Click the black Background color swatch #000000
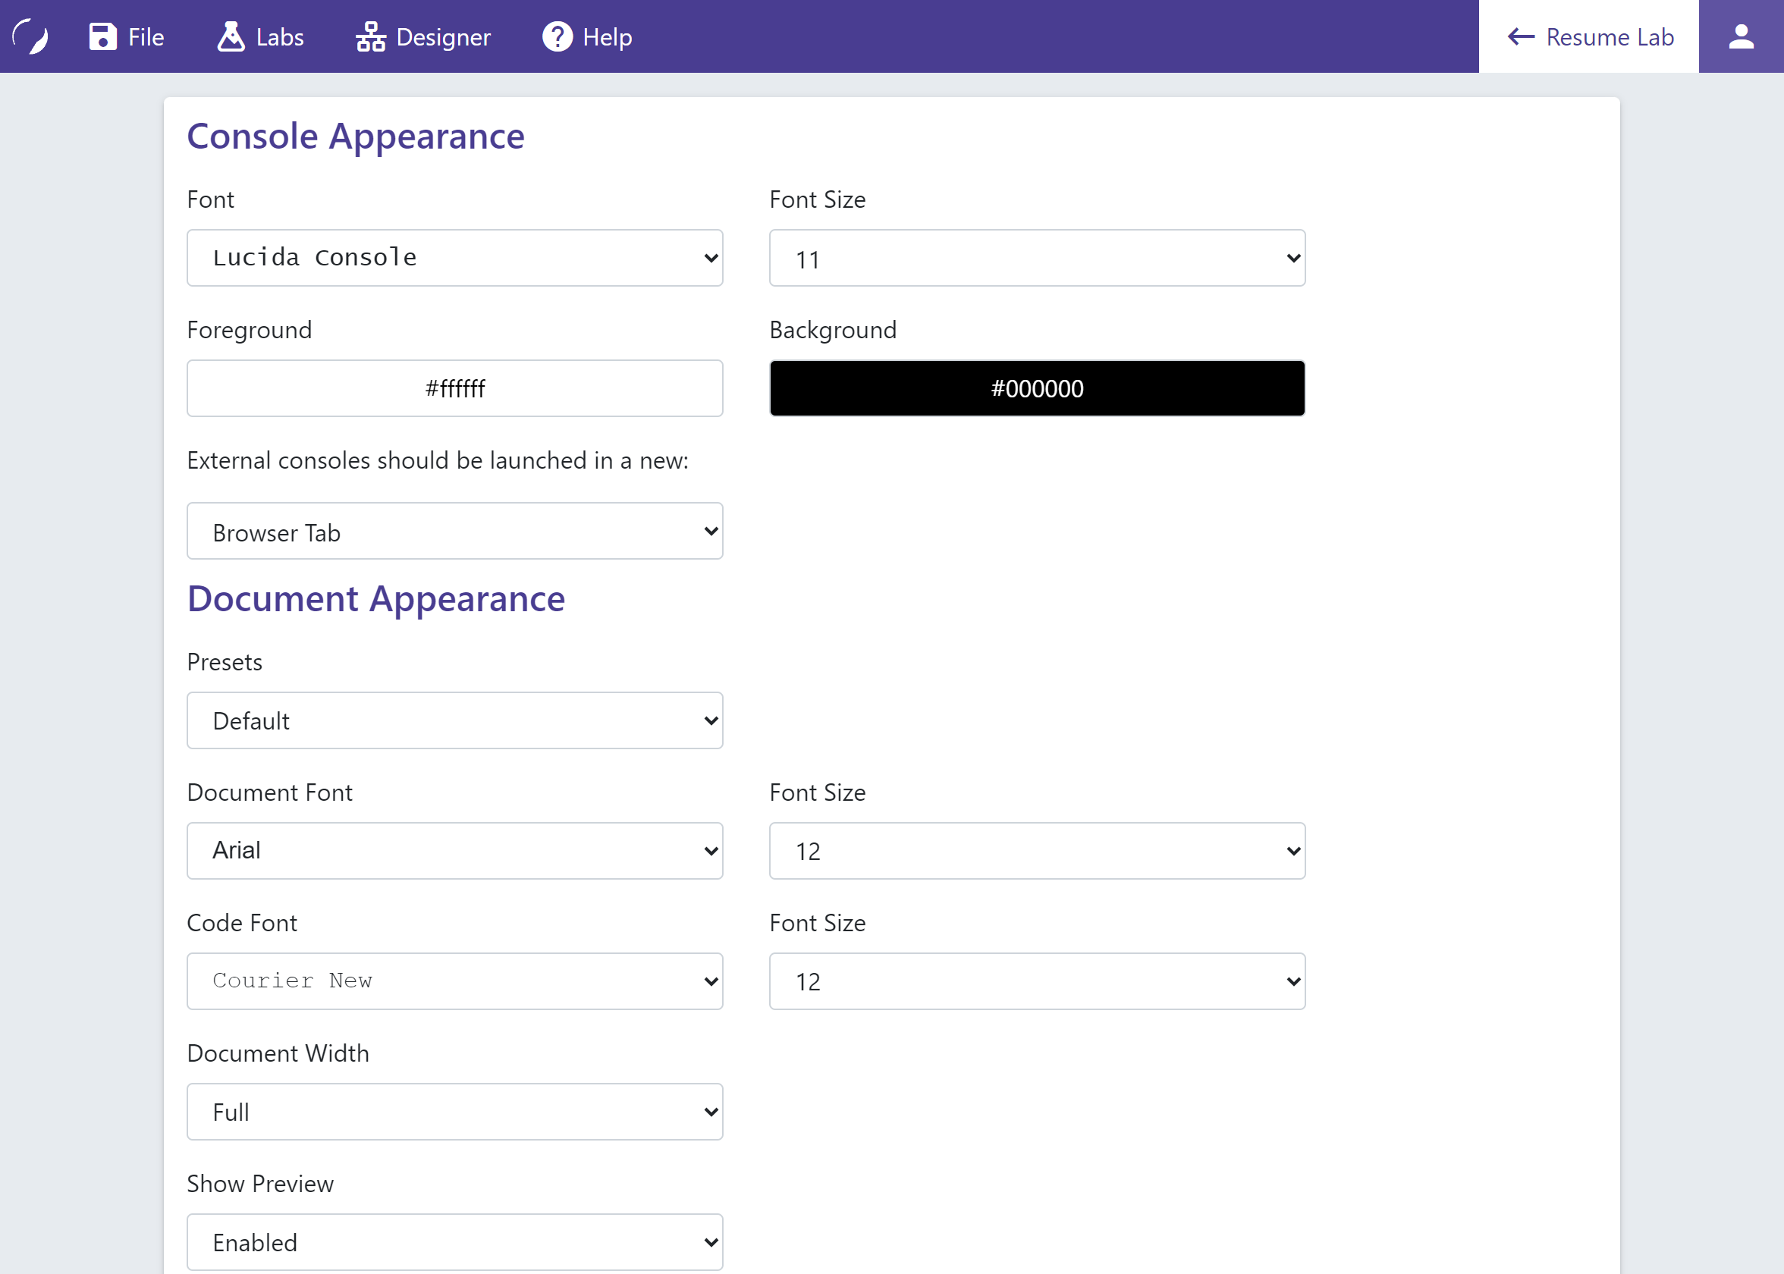Image resolution: width=1784 pixels, height=1274 pixels. pyautogui.click(x=1037, y=388)
